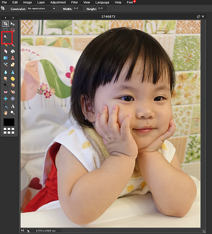Select the Red Eye Reduction tool

[6, 92]
